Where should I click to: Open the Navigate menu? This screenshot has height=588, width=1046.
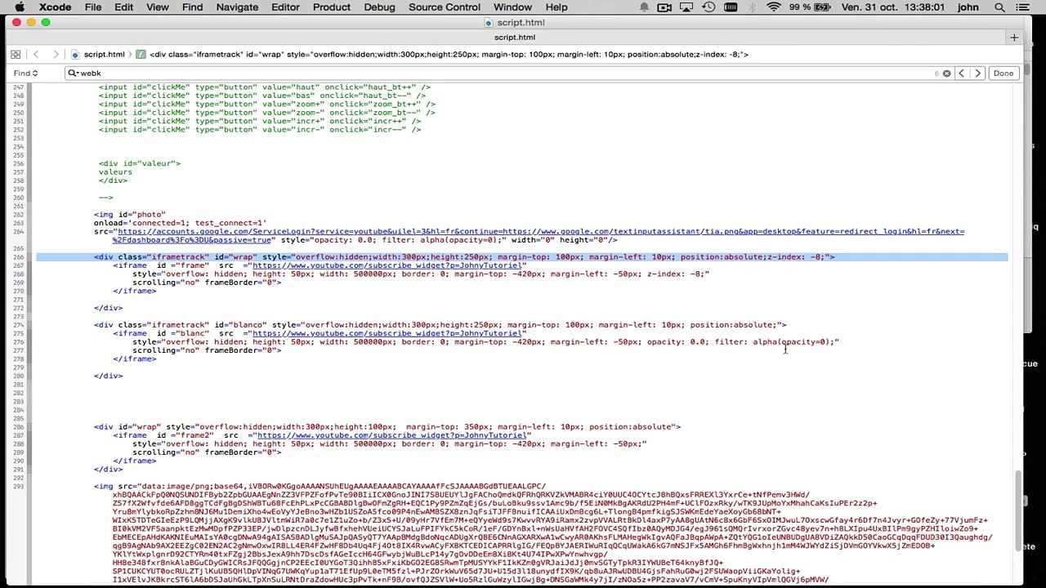tap(237, 7)
